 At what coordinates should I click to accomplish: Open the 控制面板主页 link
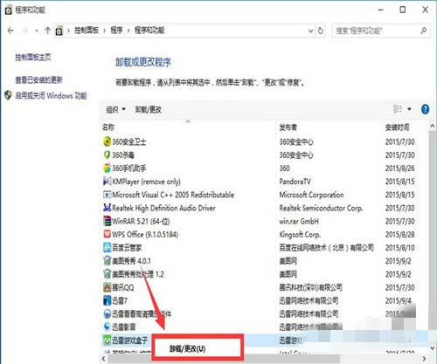pos(33,57)
